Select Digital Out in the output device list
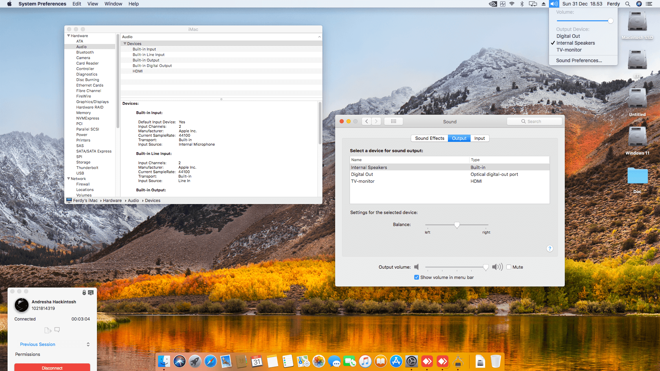This screenshot has width=660, height=371. coord(362,174)
